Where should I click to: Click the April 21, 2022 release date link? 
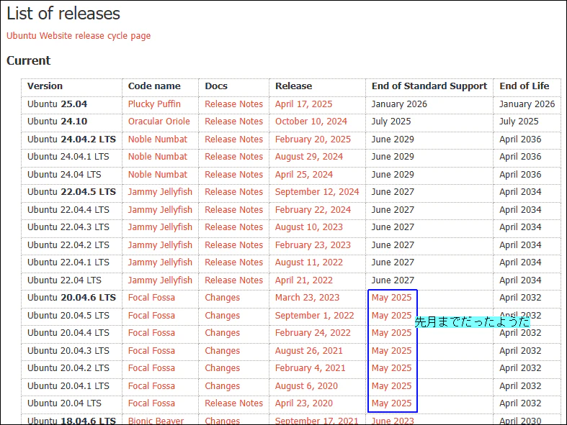click(x=304, y=280)
